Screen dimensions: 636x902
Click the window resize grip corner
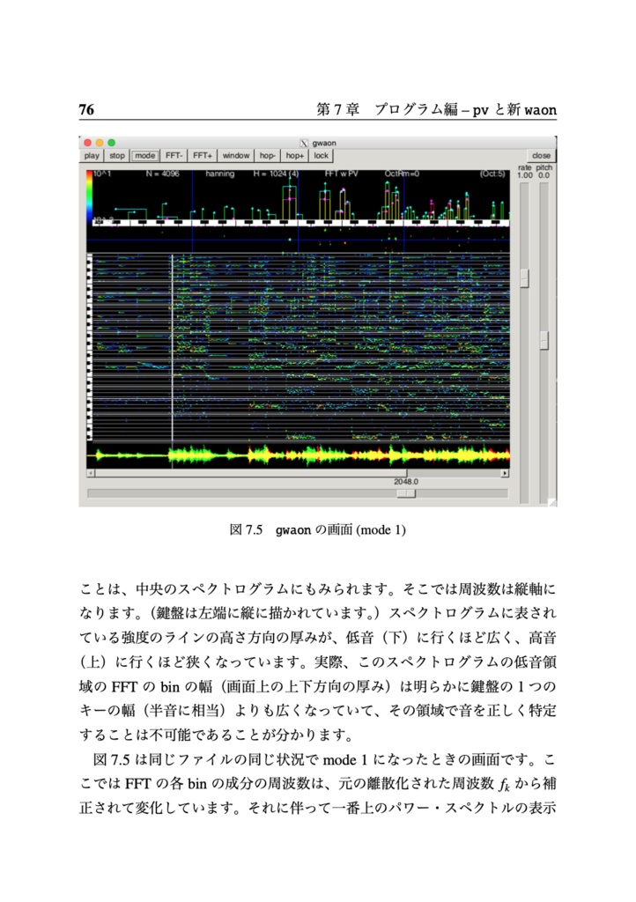coord(552,502)
